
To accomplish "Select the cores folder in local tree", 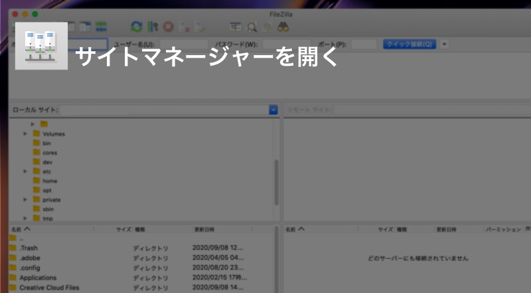I will coord(50,153).
